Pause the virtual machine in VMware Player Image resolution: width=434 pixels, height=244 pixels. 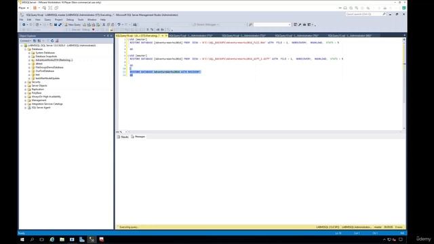pyautogui.click(x=35, y=8)
